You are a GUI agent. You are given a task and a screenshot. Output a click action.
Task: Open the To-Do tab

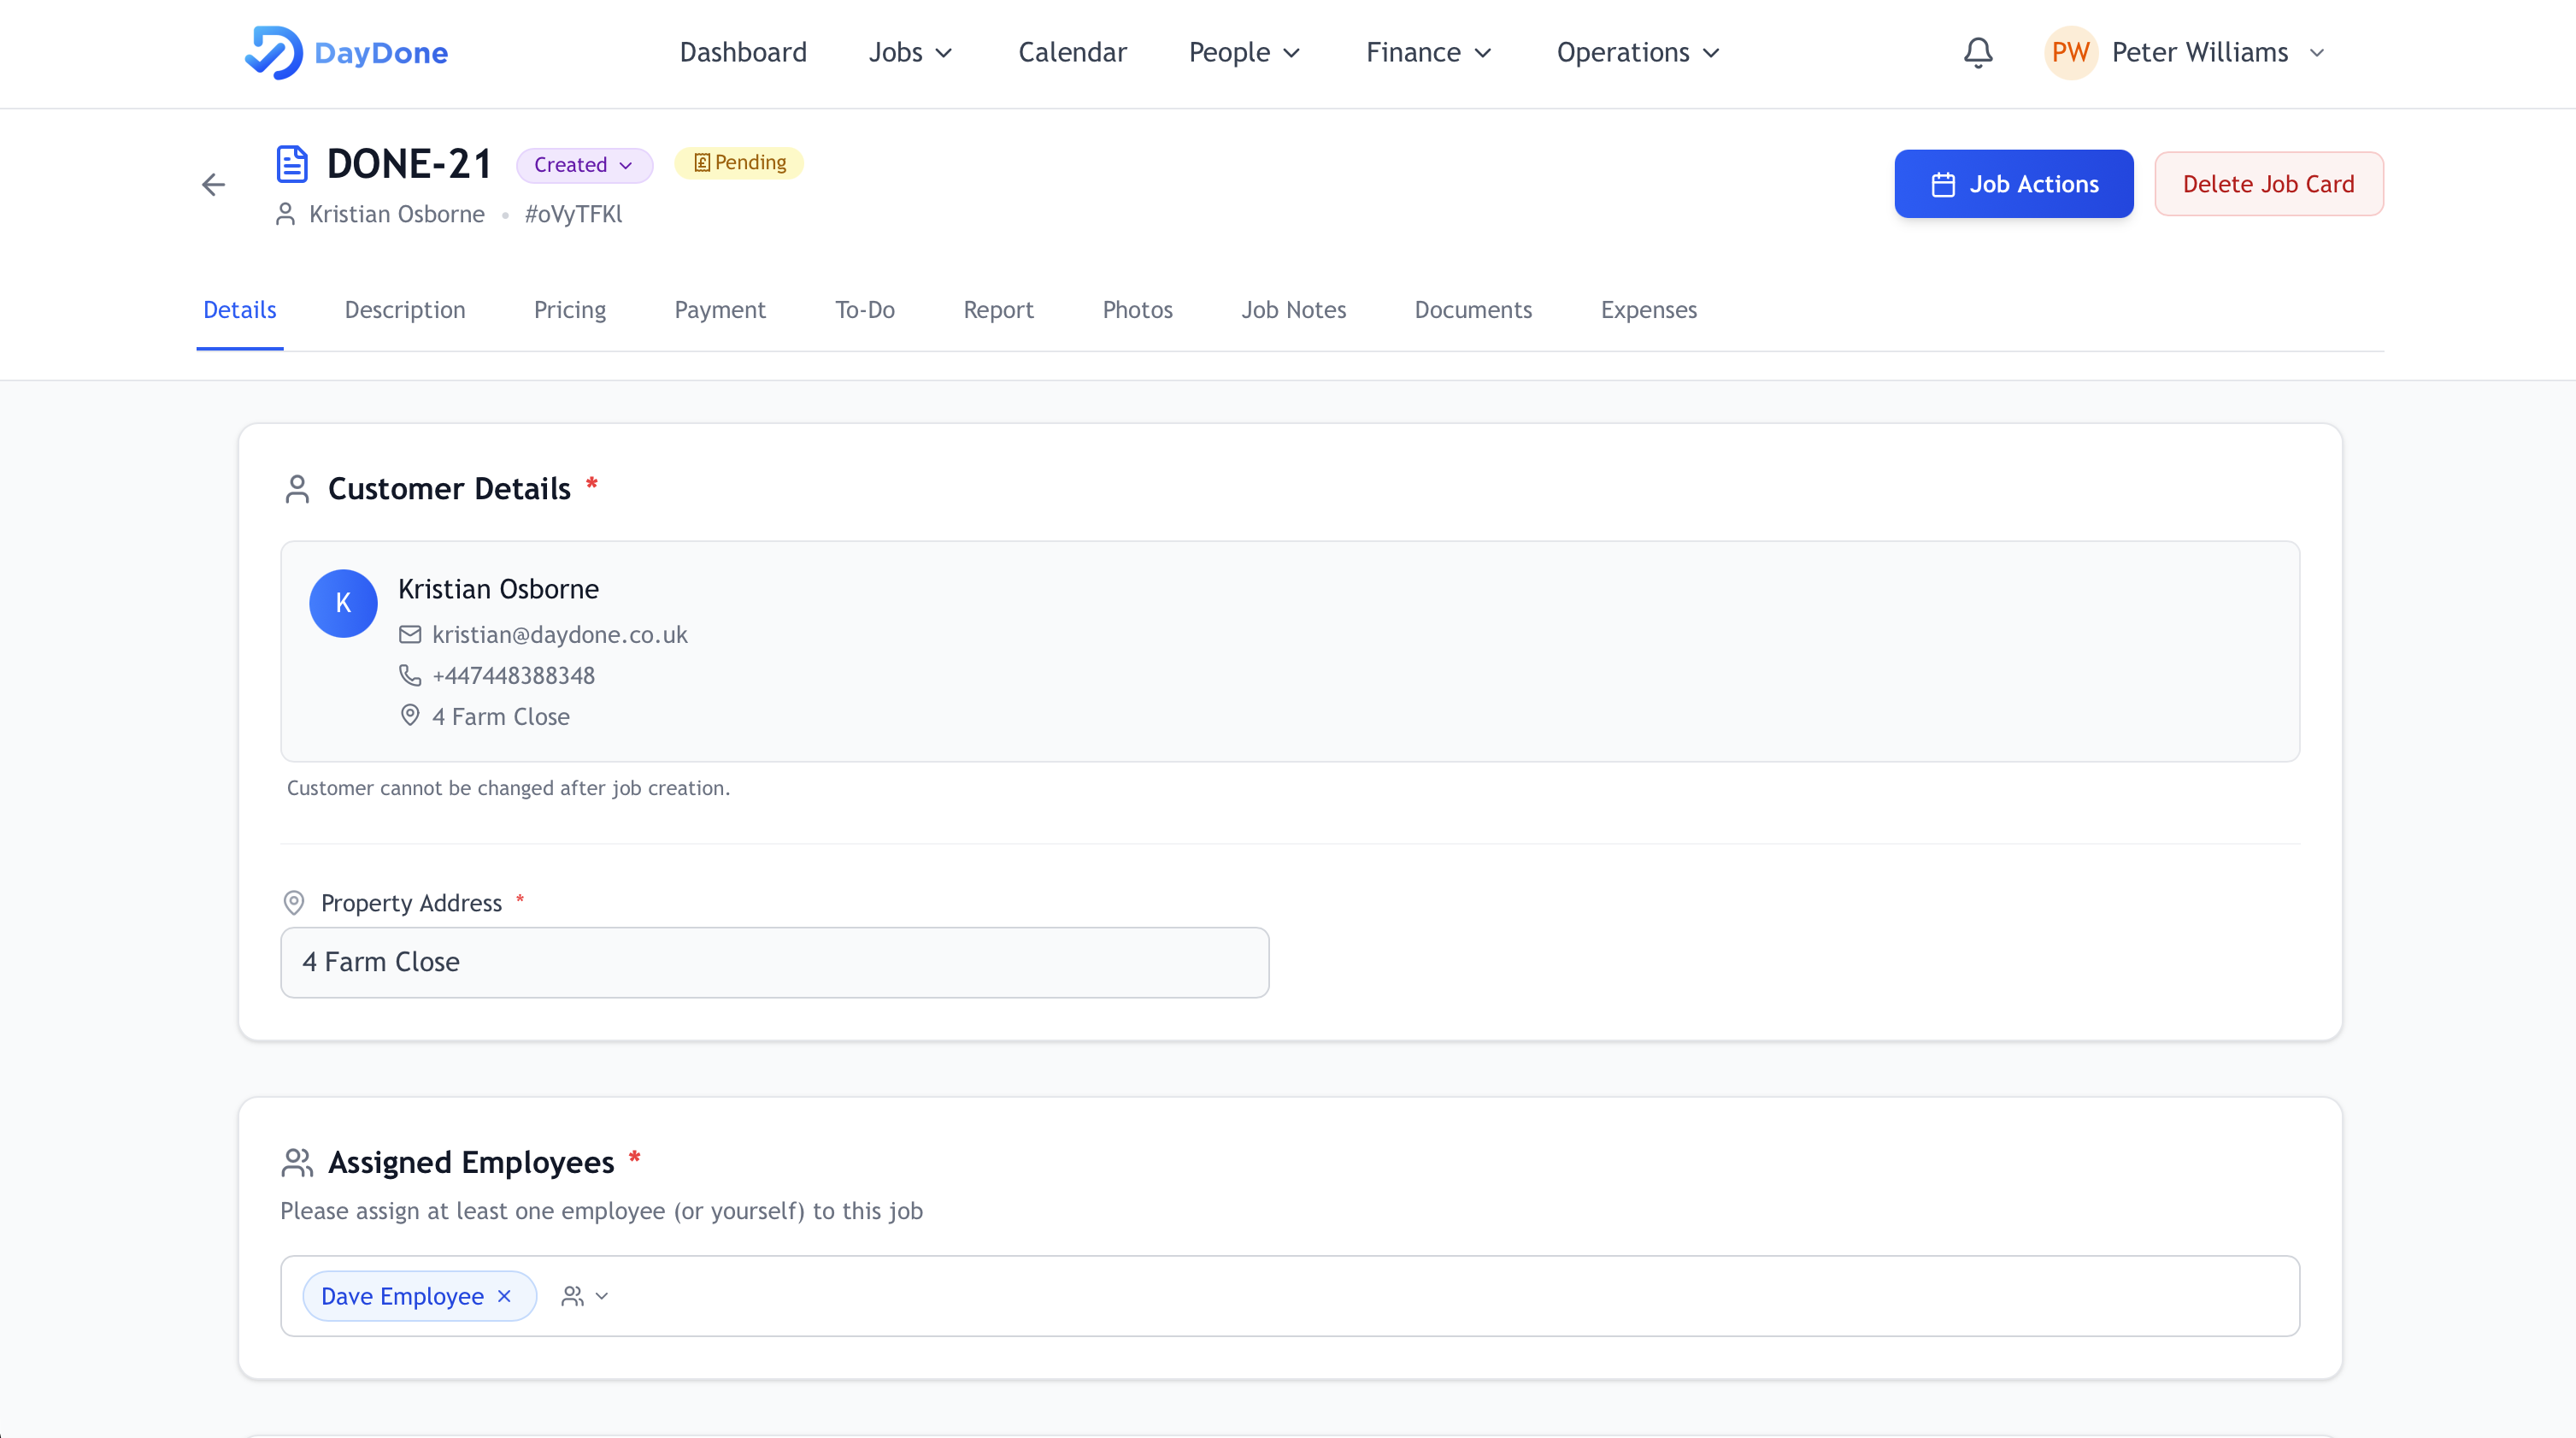click(x=865, y=310)
